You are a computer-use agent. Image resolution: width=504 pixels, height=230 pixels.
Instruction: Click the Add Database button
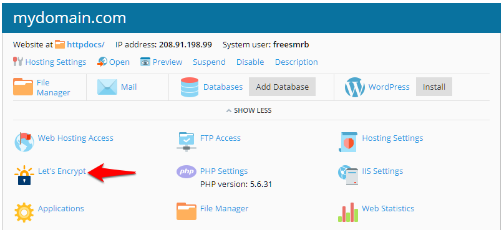pyautogui.click(x=282, y=87)
